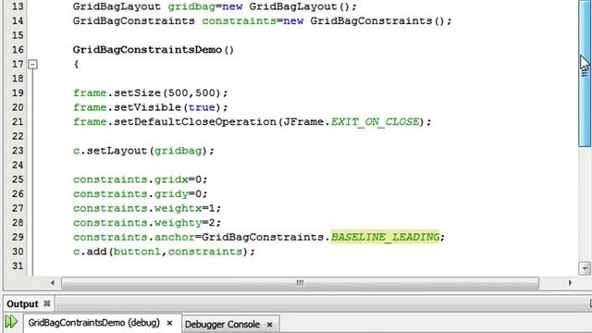The width and height of the screenshot is (592, 333).
Task: Select the GridBagContraintsDemo (debug) output tab
Action: point(94,323)
